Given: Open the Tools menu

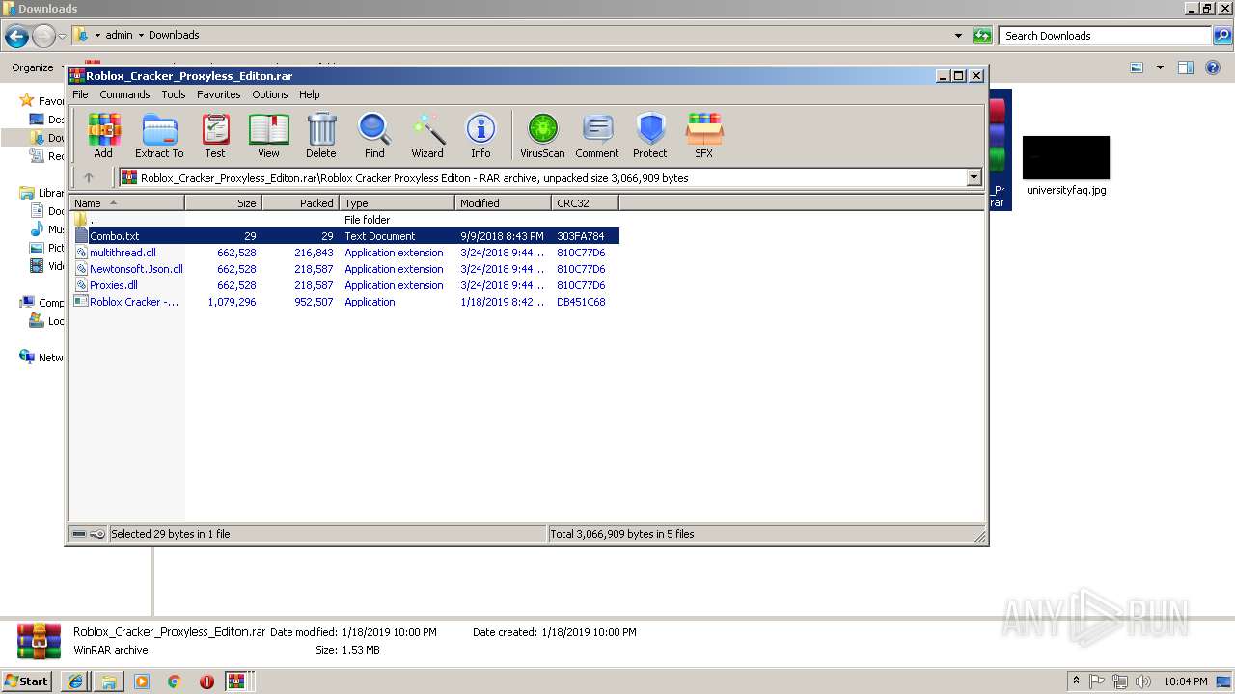Looking at the screenshot, I should pyautogui.click(x=174, y=94).
